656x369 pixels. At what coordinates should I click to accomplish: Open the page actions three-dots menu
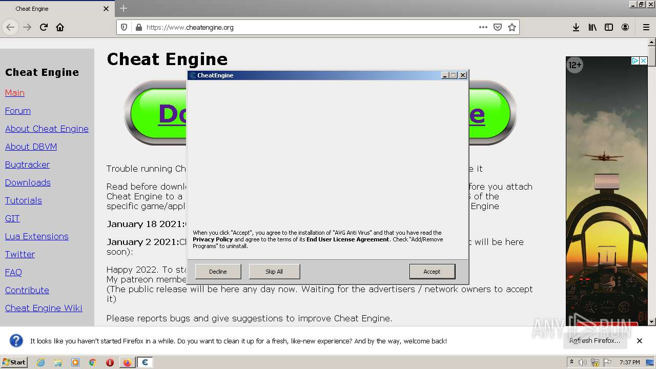483,27
